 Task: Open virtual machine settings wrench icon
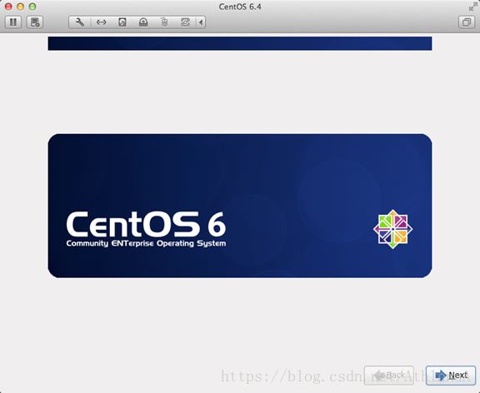(x=80, y=22)
